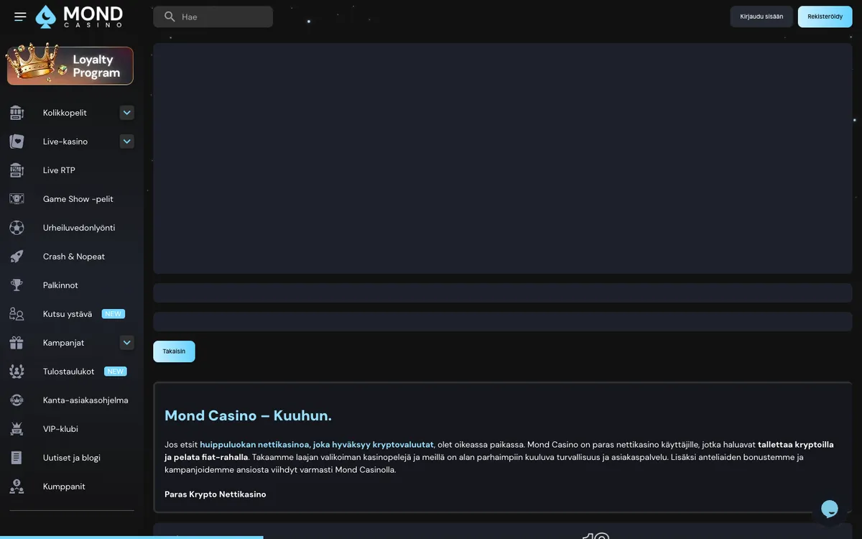Click the NEW badge beside Tulostaulukot
The height and width of the screenshot is (539, 862).
(116, 372)
